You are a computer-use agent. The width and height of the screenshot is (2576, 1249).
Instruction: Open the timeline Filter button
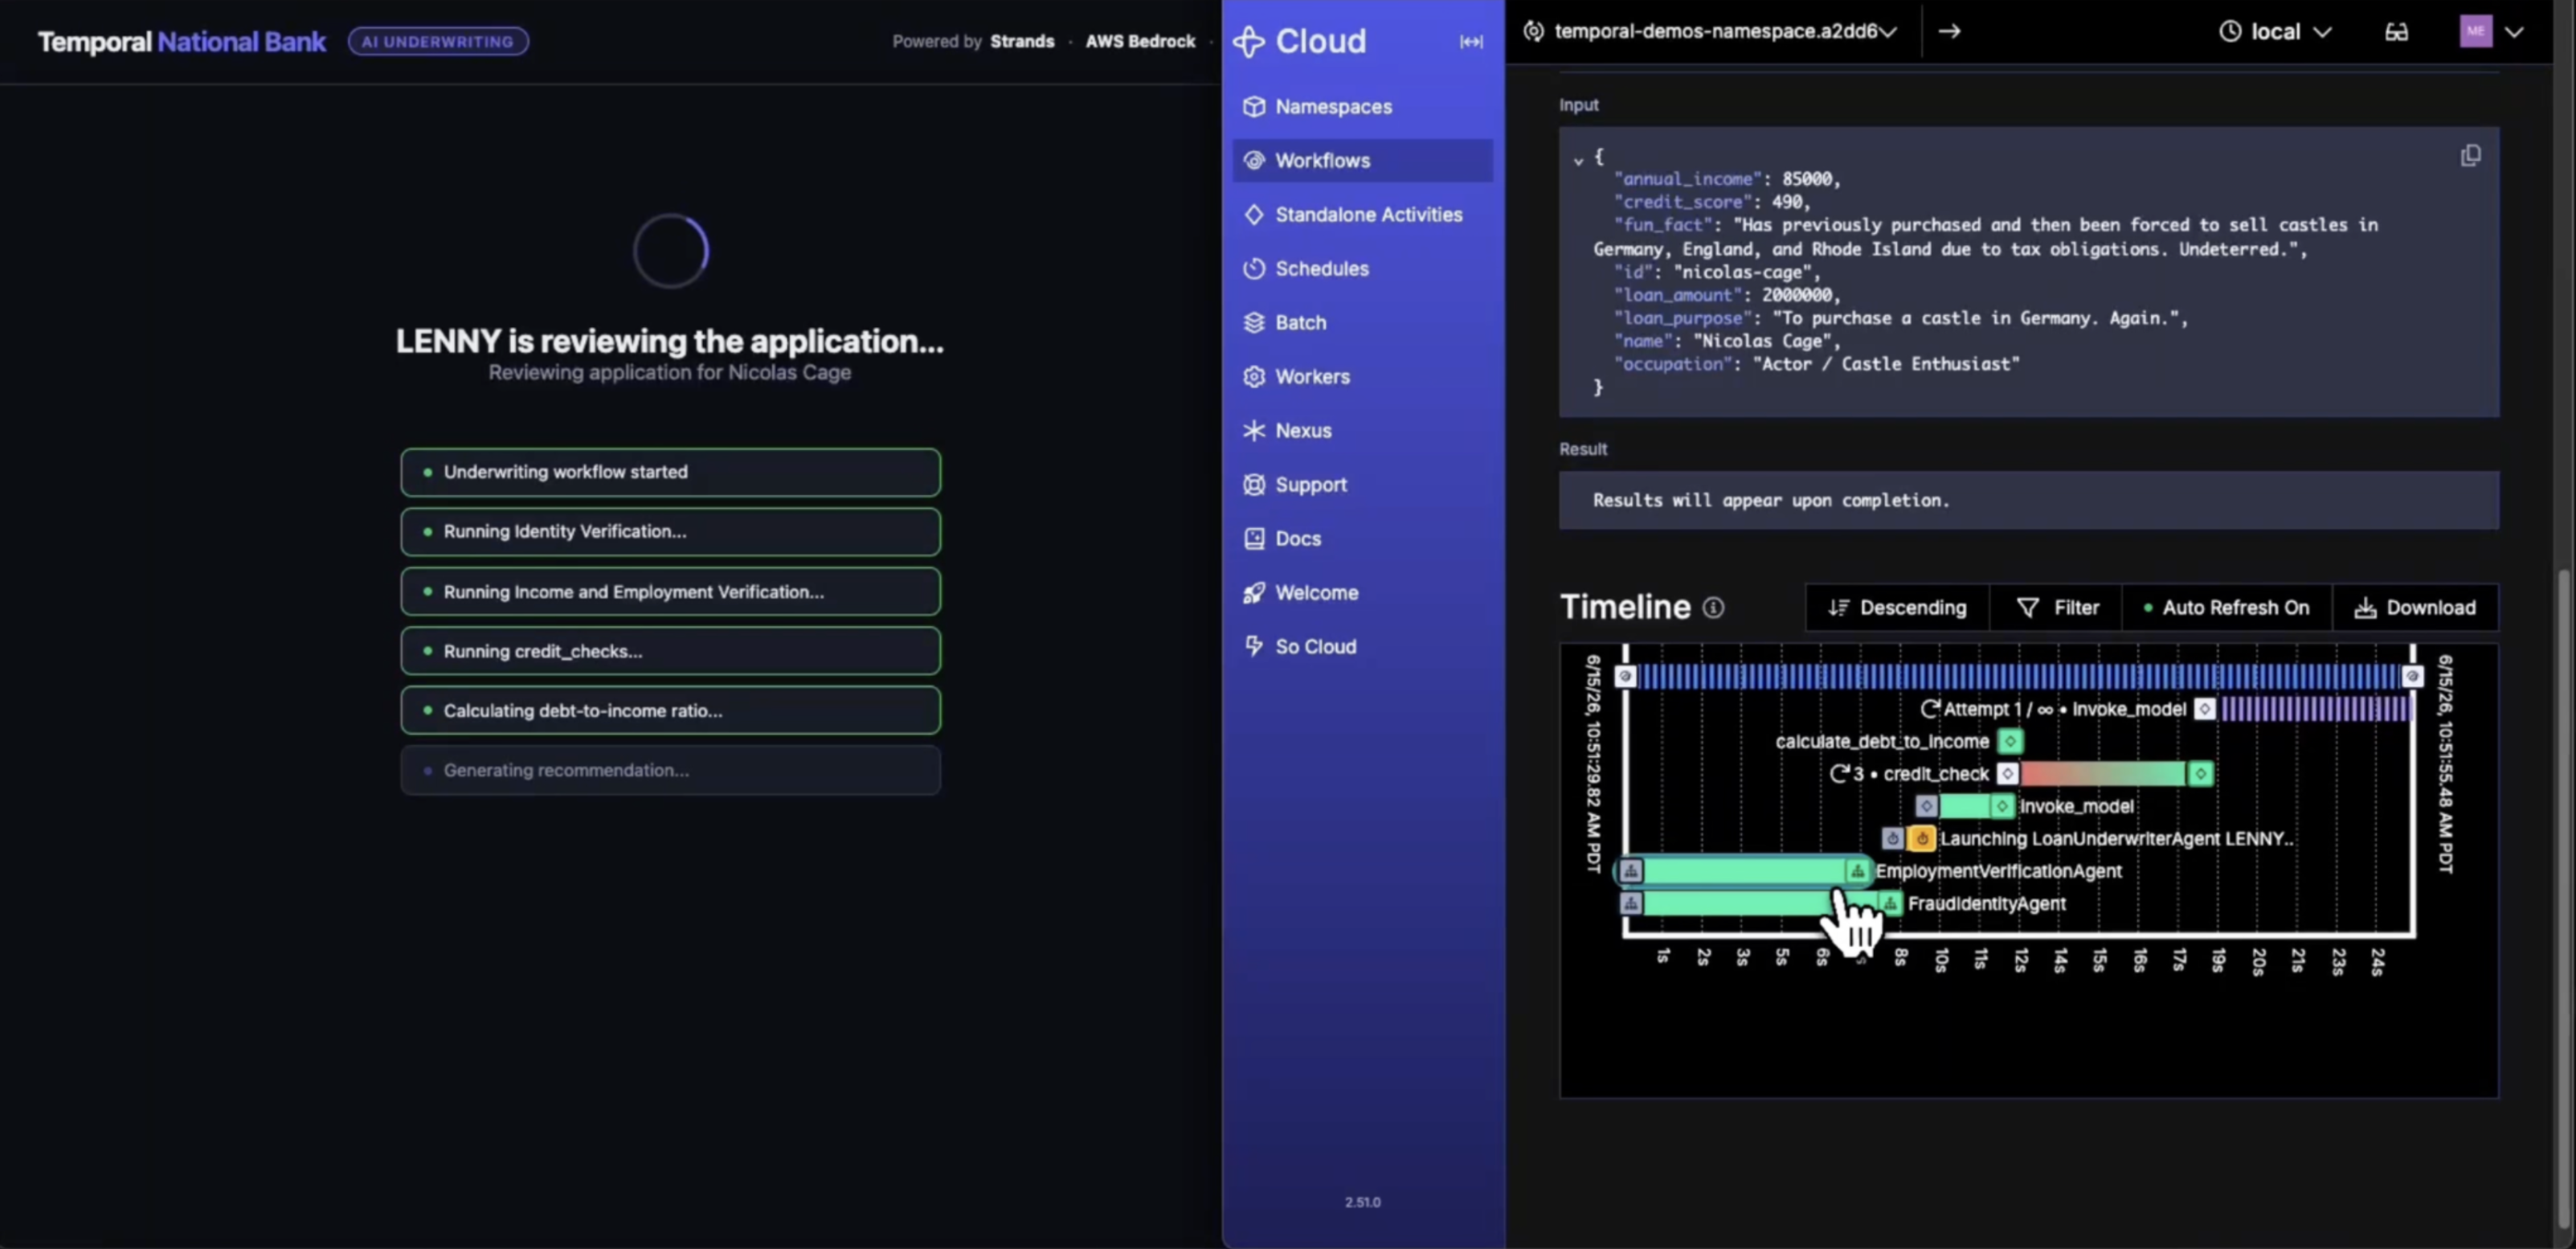[x=2056, y=607]
